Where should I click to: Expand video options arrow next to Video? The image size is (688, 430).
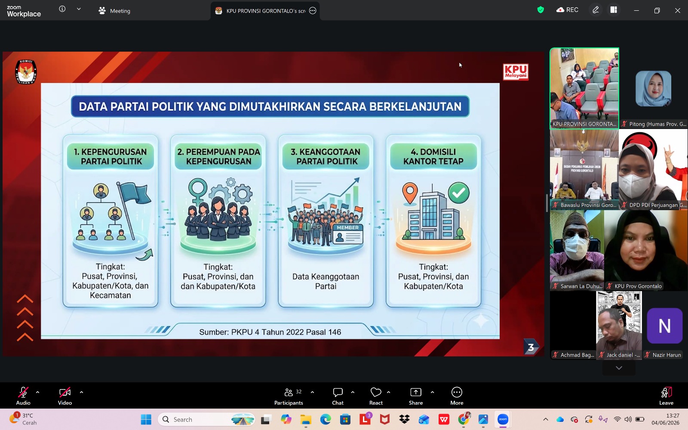(x=81, y=392)
